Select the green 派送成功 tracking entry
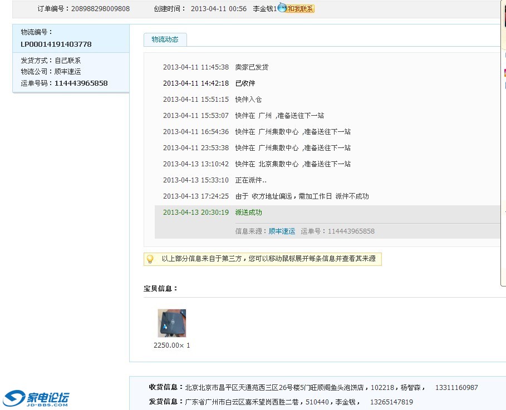 tap(248, 213)
